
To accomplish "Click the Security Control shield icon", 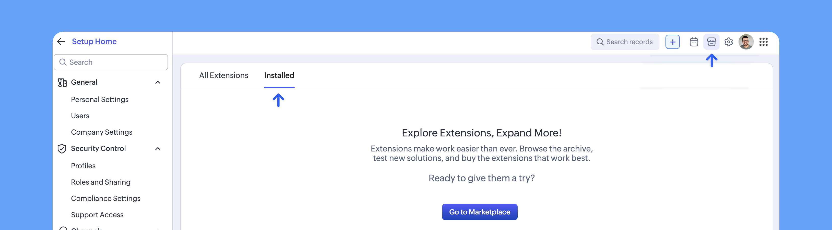I will [x=62, y=149].
